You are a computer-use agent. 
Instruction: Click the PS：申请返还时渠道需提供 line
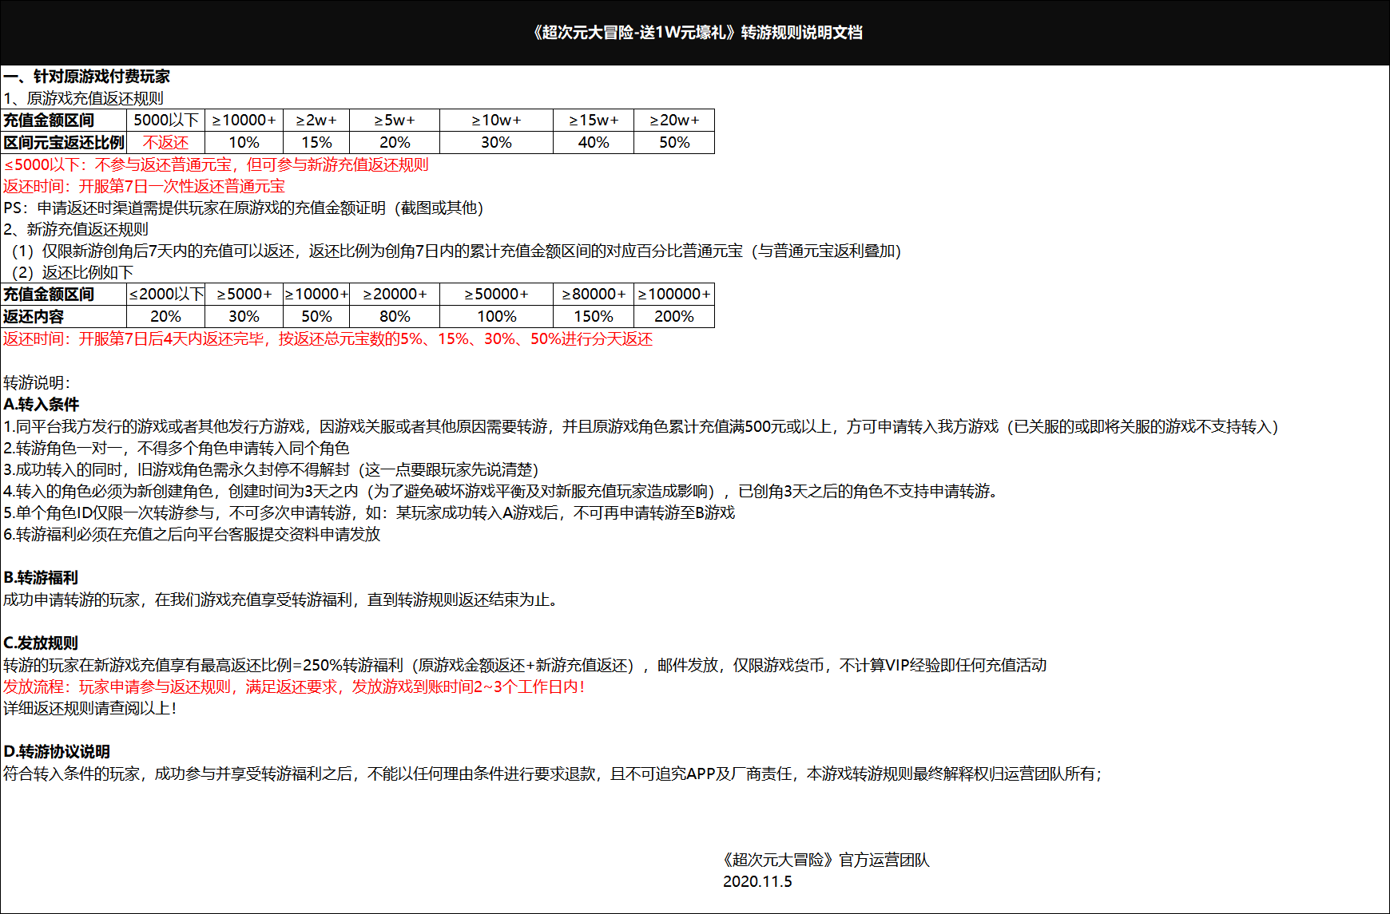pyautogui.click(x=243, y=208)
